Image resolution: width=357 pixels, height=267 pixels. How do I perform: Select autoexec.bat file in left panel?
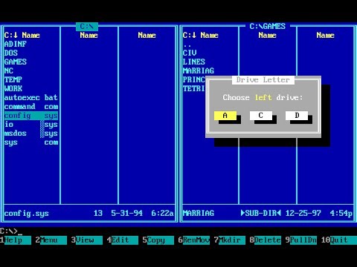[x=31, y=97]
